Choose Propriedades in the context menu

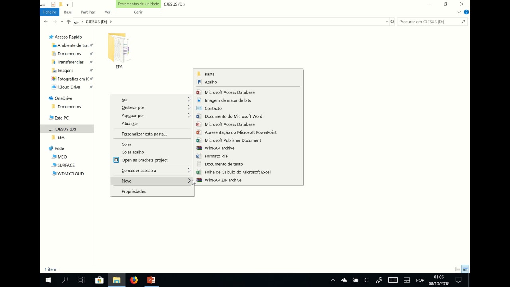click(152, 191)
